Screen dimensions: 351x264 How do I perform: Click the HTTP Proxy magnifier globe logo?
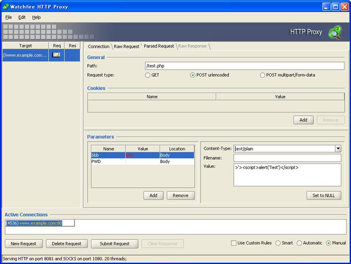click(335, 33)
